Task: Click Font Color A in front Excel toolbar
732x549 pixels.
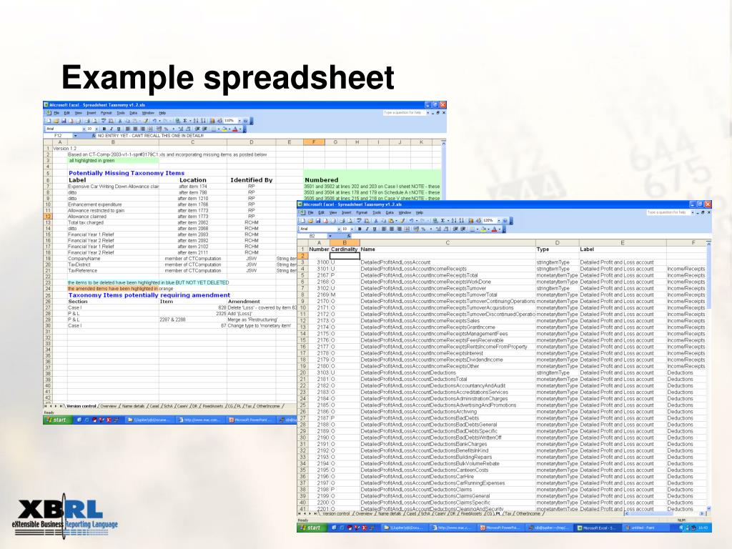Action: [494, 229]
